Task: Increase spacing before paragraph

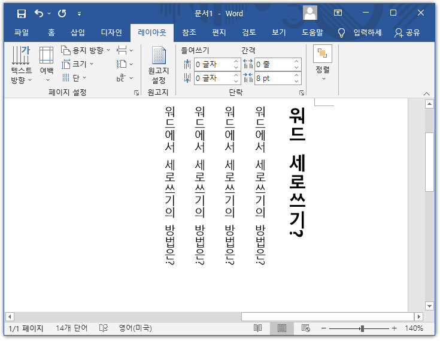Action: (296, 61)
